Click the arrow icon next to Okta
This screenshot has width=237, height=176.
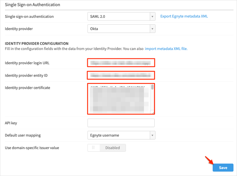tap(152, 29)
